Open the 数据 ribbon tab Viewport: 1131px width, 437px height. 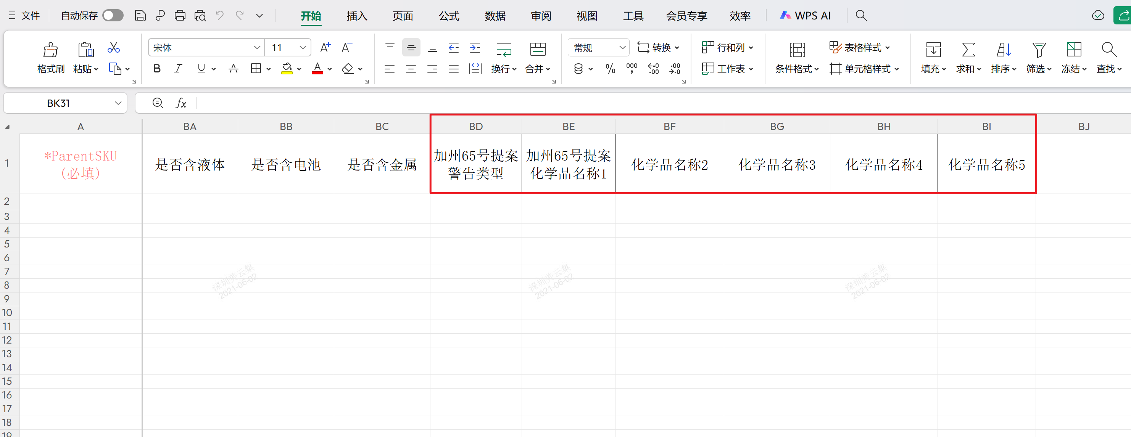495,16
